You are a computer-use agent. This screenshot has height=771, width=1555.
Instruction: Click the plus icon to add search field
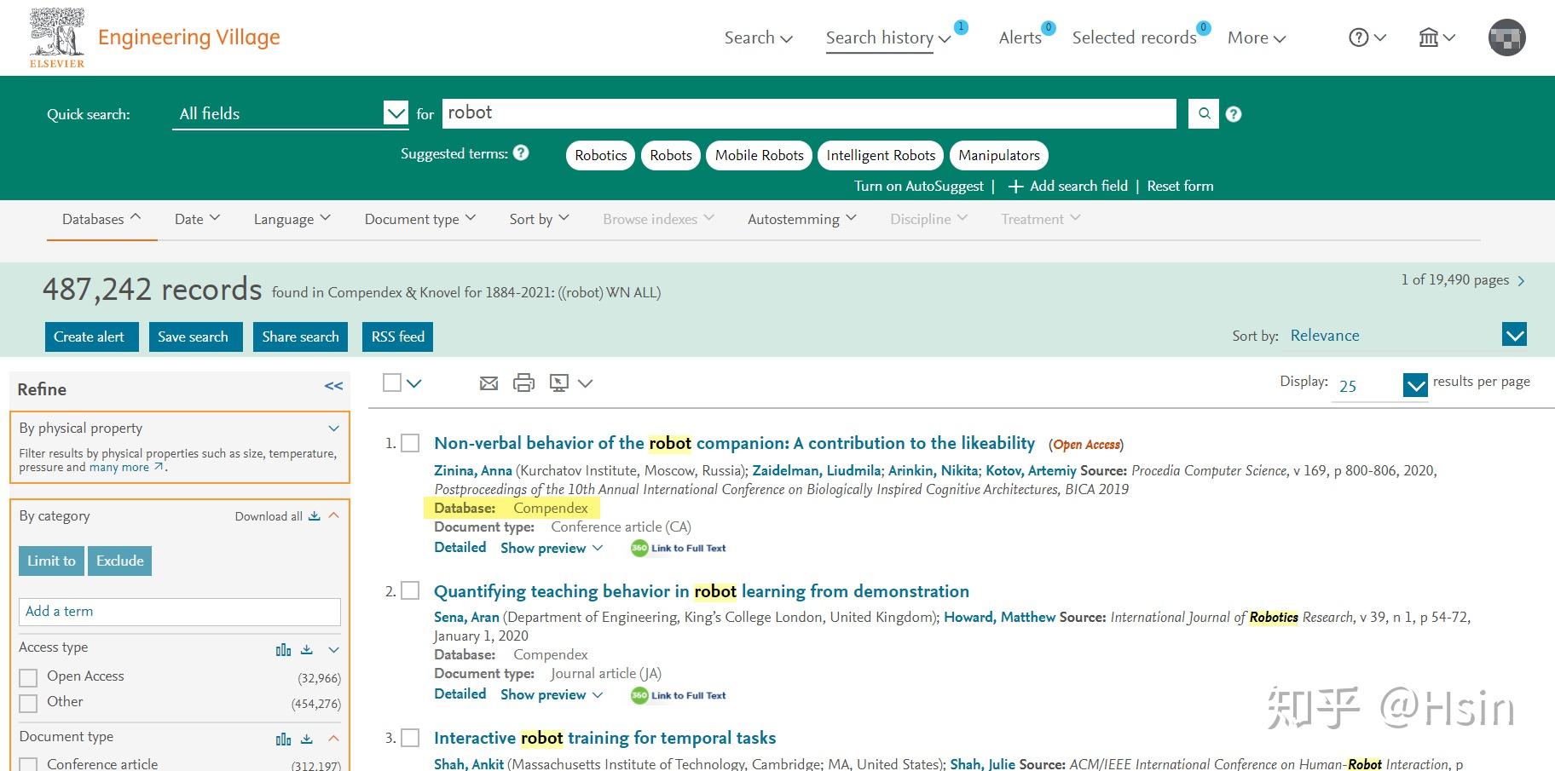click(x=1015, y=187)
